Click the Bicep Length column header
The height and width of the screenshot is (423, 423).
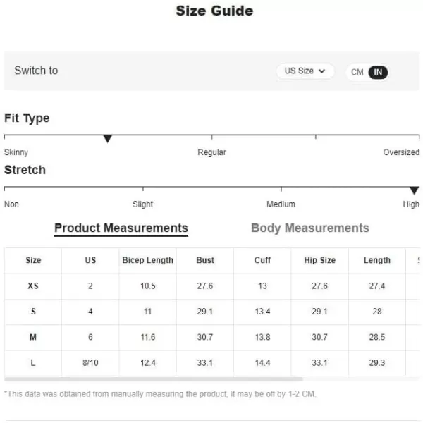(x=147, y=260)
